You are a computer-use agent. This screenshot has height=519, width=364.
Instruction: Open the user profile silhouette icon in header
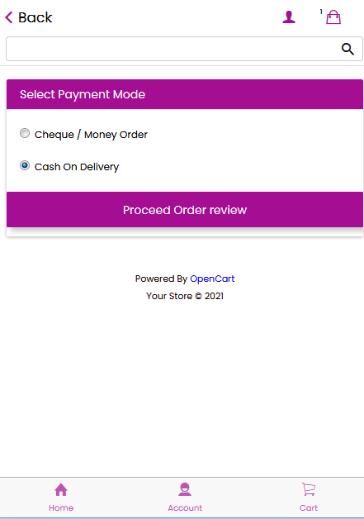click(x=289, y=17)
